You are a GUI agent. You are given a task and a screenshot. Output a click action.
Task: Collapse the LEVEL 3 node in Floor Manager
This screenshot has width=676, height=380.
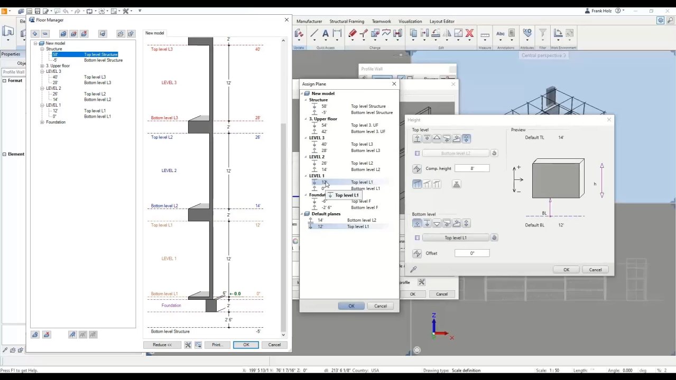tap(42, 71)
